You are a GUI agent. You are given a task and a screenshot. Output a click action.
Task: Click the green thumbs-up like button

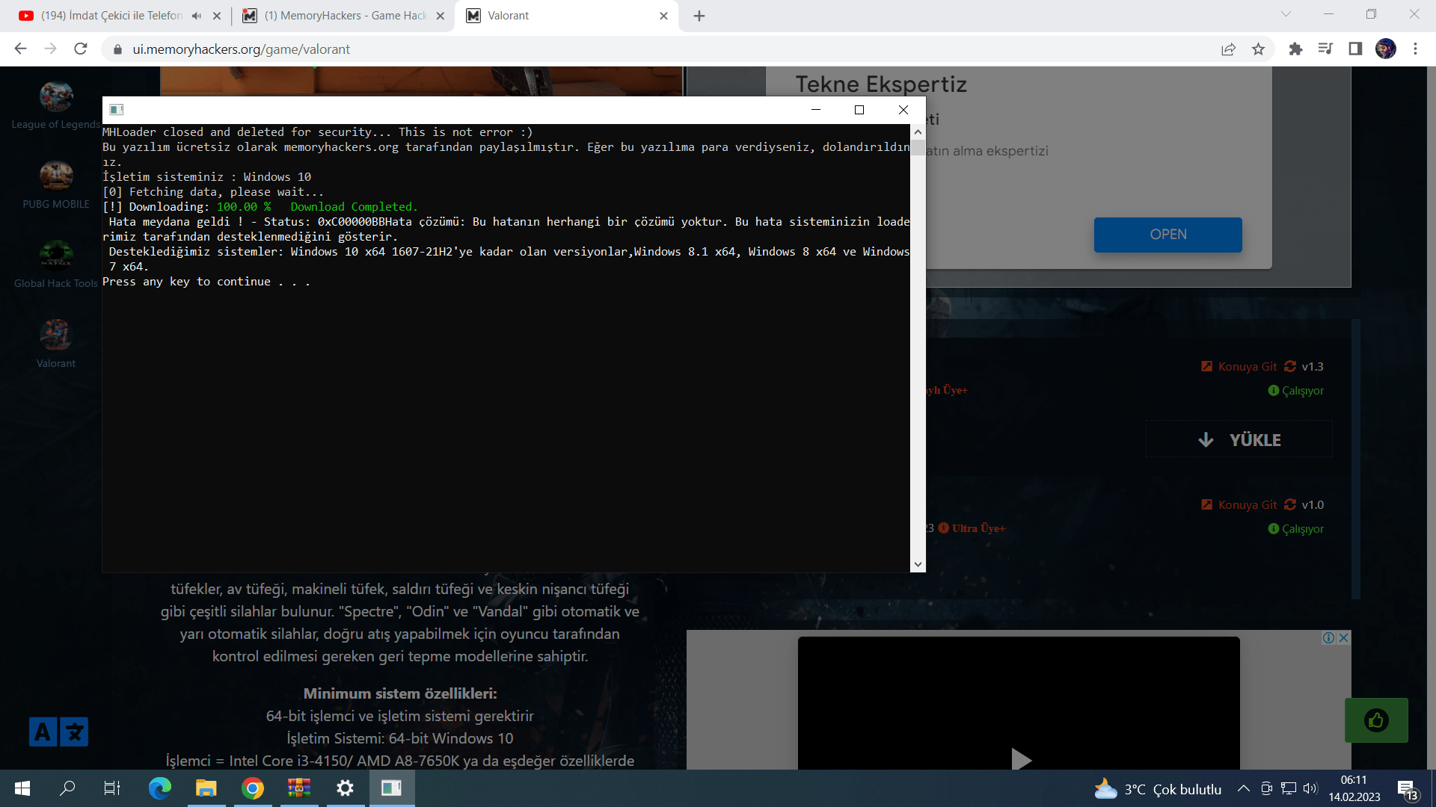click(1376, 720)
